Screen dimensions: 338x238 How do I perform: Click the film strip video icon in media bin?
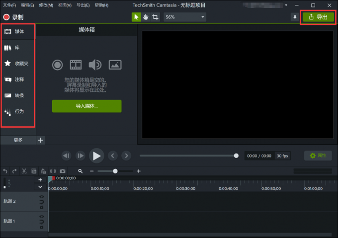76,65
